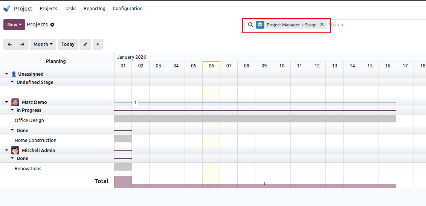Open the New button dropdown
426x206 pixels.
pos(14,25)
